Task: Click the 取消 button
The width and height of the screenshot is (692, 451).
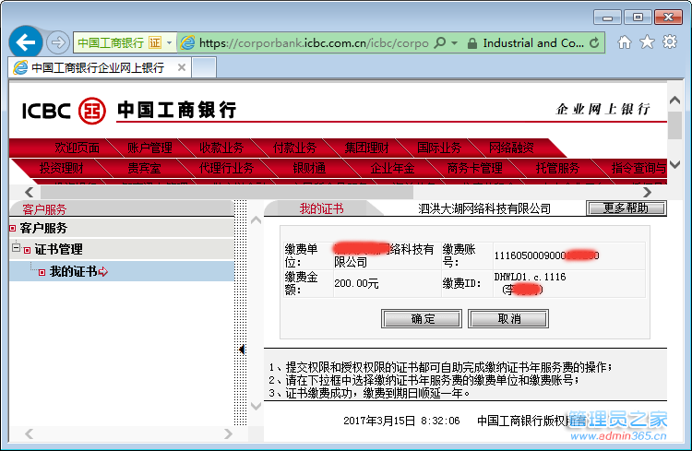Action: (x=508, y=318)
